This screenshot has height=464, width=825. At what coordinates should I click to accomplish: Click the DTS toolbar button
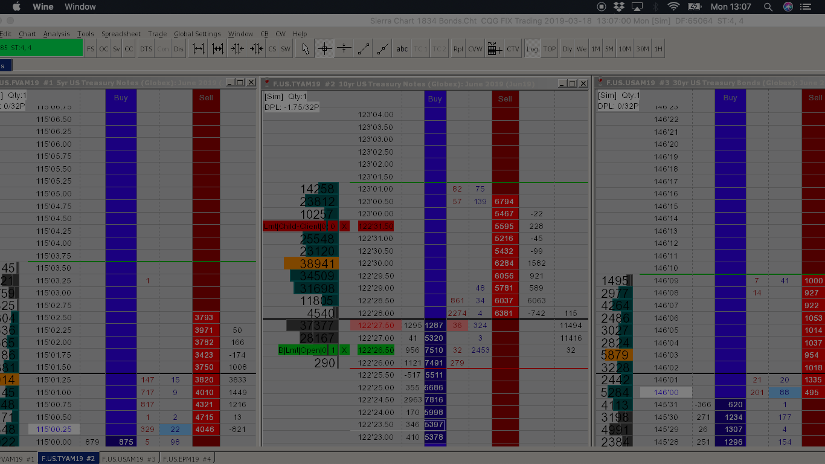[x=146, y=49]
